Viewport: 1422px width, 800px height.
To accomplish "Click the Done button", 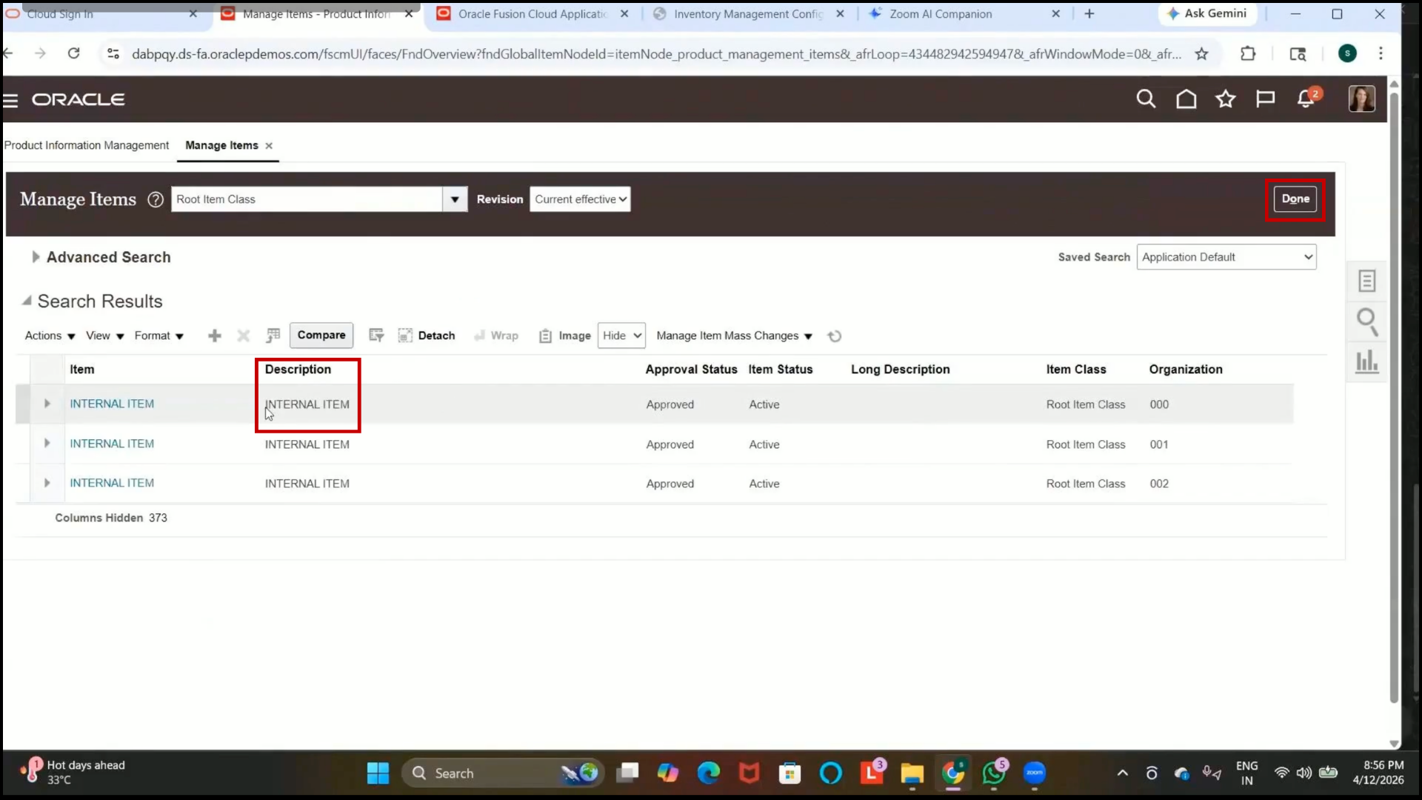I will [1295, 199].
